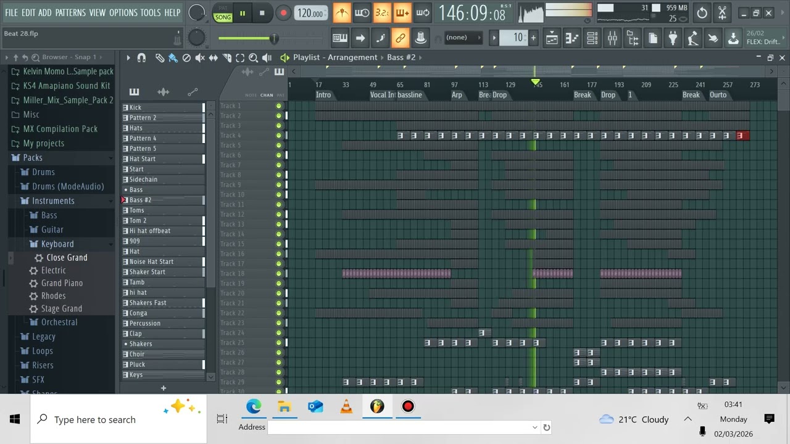790x444 pixels.
Task: Select the Bass #2 pattern in picker
Action: (x=164, y=200)
